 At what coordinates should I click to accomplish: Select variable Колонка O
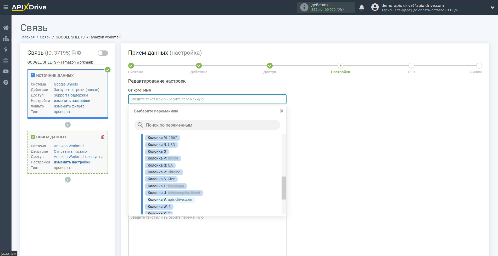157,151
